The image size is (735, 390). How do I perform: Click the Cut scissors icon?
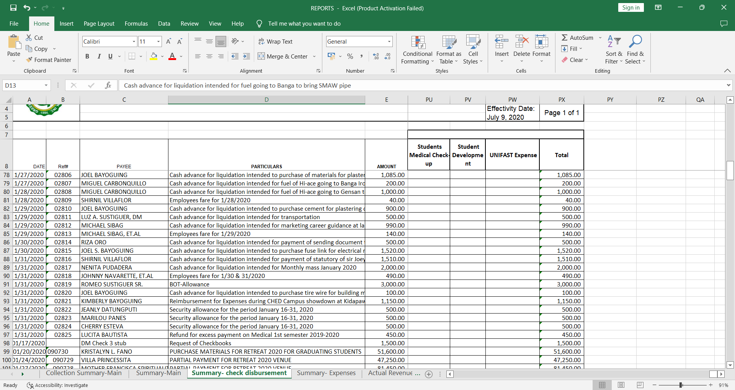(x=29, y=37)
